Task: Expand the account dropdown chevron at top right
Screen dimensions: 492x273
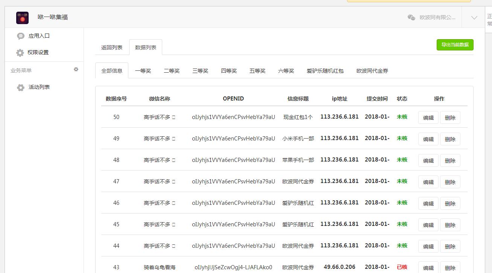Action: (x=474, y=18)
